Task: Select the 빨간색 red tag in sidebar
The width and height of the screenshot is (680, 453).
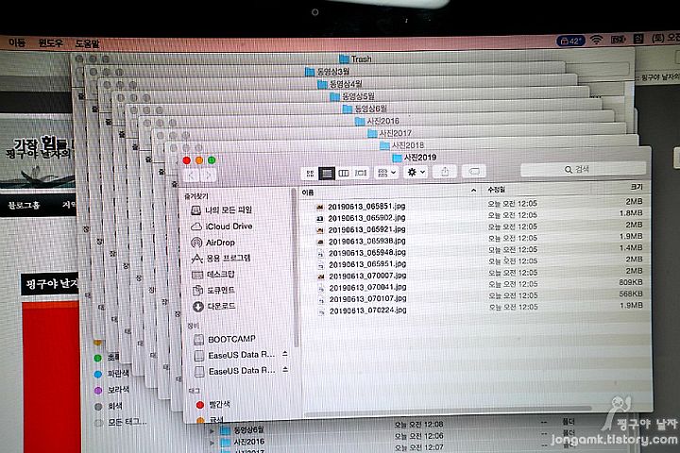Action: pos(213,405)
